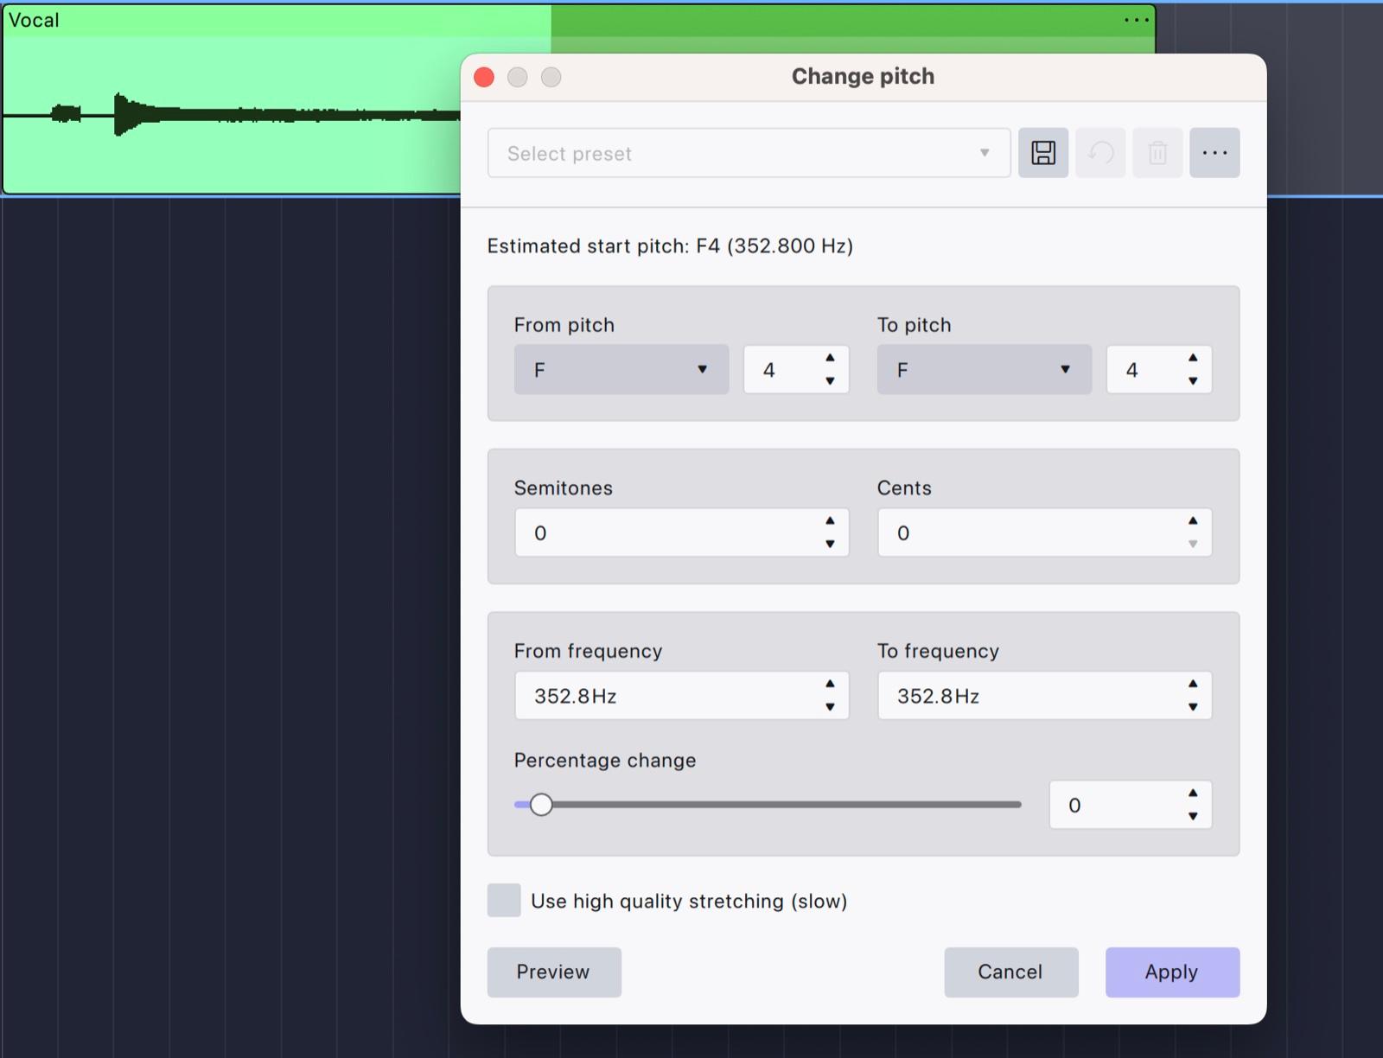The width and height of the screenshot is (1383, 1058).
Task: Open the Vocal clip three-dots menu
Action: point(1137,20)
